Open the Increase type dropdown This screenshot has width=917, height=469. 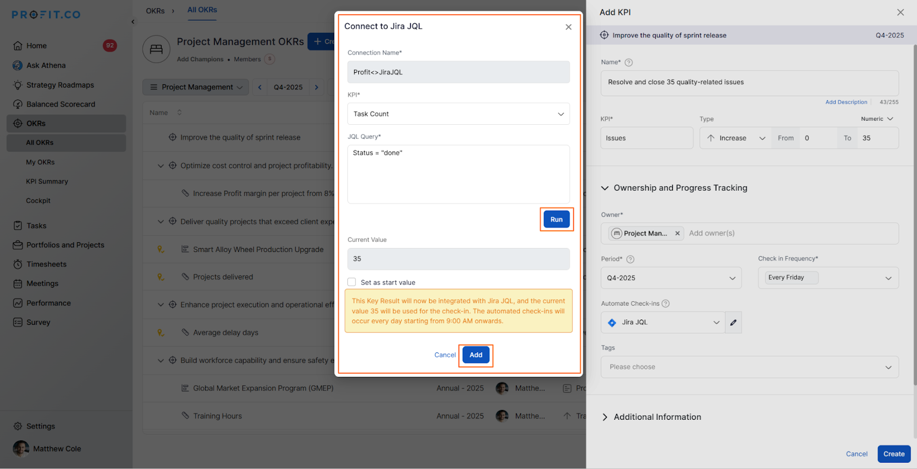736,138
